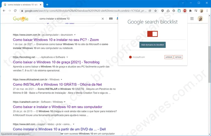211x136 pixels.
Task: Share this page from address bar
Action: coord(150,11)
